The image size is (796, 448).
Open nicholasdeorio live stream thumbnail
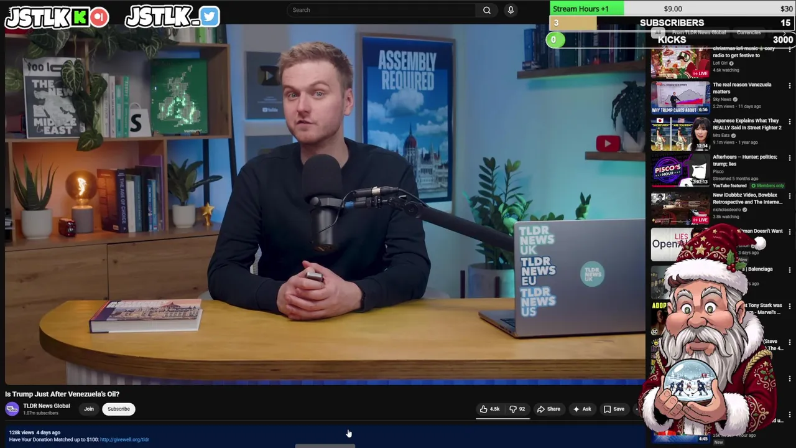coord(680,208)
